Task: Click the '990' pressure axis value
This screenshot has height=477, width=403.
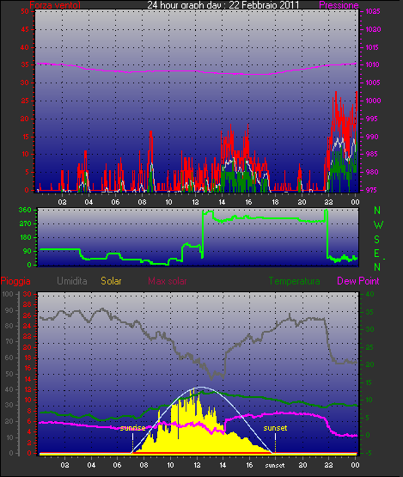Action: [x=372, y=137]
